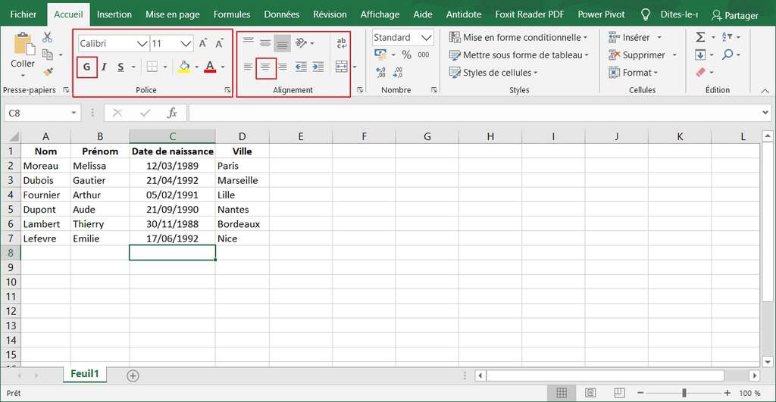Toggle italic formatting with the I button
This screenshot has width=776, height=402.
(104, 67)
